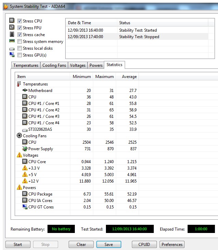
Task: Click the monitor icon beside Stress GPU(s)
Action: click(x=12, y=55)
